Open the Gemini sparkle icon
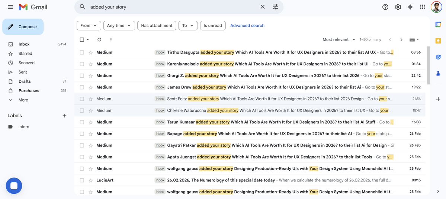Screen dimensions: 446x199 pos(410,7)
